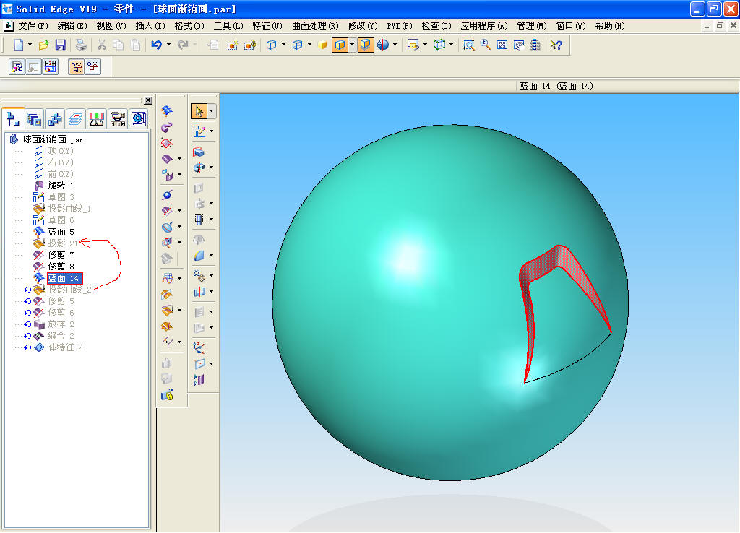Select the Trim Surface tool
The image size is (740, 533).
(167, 211)
